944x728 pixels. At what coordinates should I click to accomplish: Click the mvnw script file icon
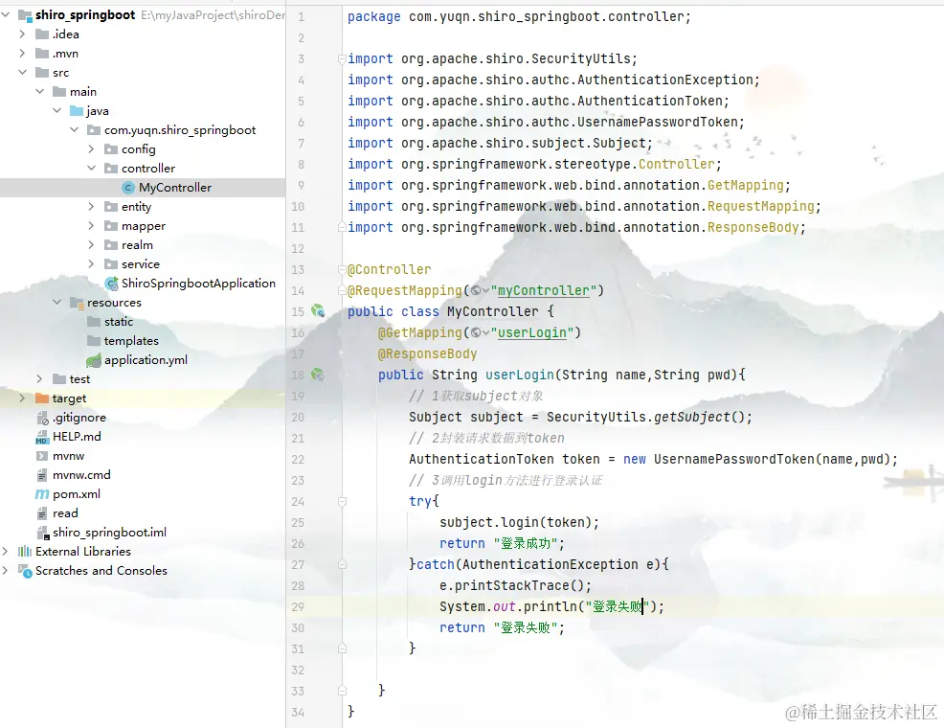pyautogui.click(x=41, y=456)
